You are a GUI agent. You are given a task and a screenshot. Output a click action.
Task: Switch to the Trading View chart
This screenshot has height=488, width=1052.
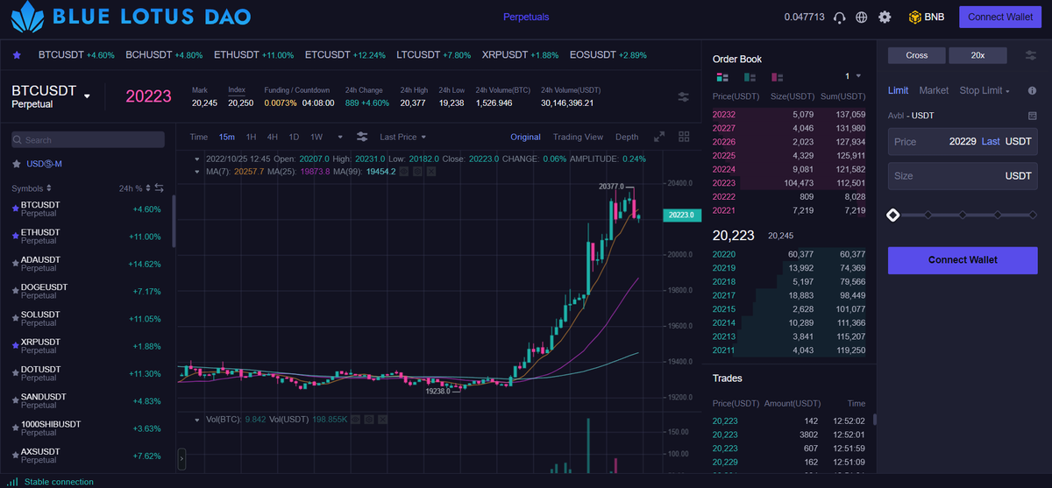pos(578,137)
